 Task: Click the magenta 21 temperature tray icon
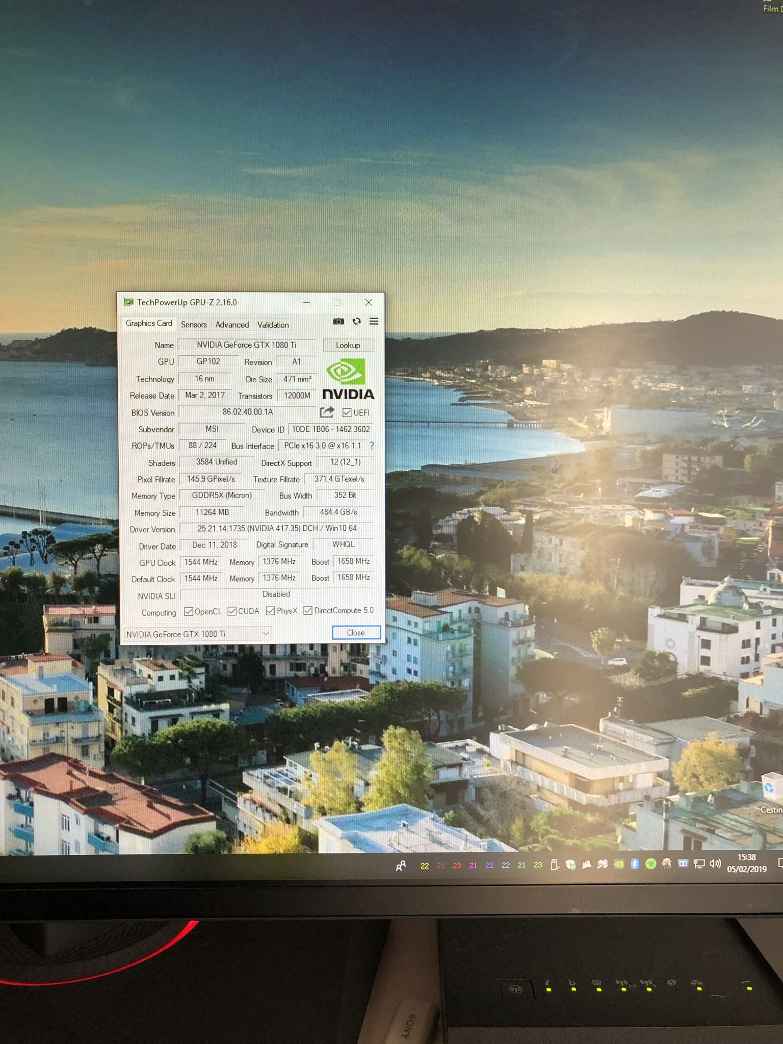473,866
